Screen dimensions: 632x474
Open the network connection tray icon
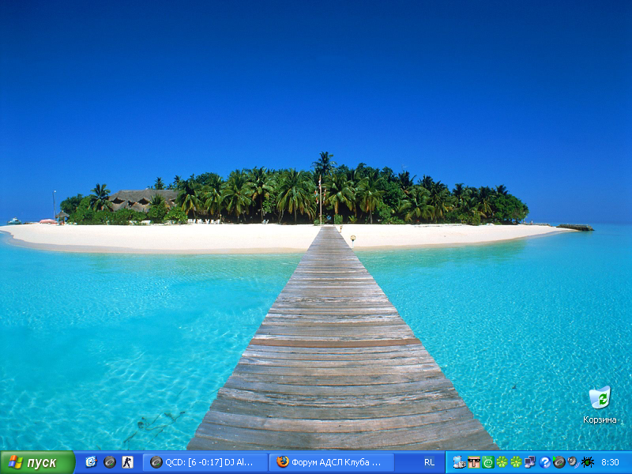click(x=530, y=462)
